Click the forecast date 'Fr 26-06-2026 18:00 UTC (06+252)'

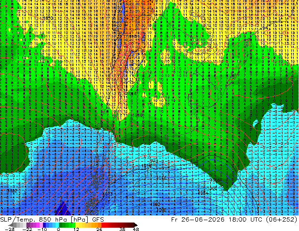coord(234,220)
